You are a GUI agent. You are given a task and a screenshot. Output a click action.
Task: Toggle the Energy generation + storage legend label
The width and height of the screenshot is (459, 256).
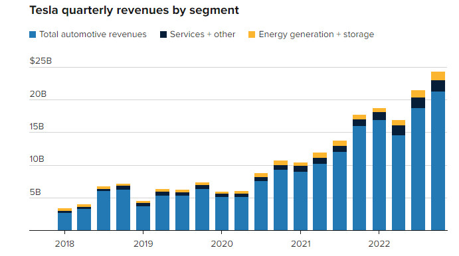click(316, 34)
